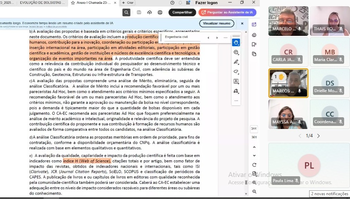Click the print icon
Screen dimensions: 350x199
coord(160,12)
